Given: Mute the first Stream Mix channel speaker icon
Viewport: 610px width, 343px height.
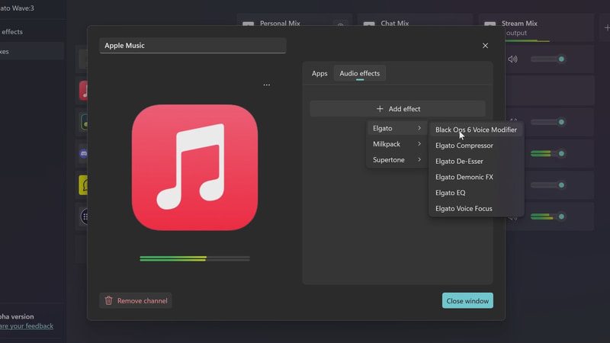Looking at the screenshot, I should (x=512, y=59).
